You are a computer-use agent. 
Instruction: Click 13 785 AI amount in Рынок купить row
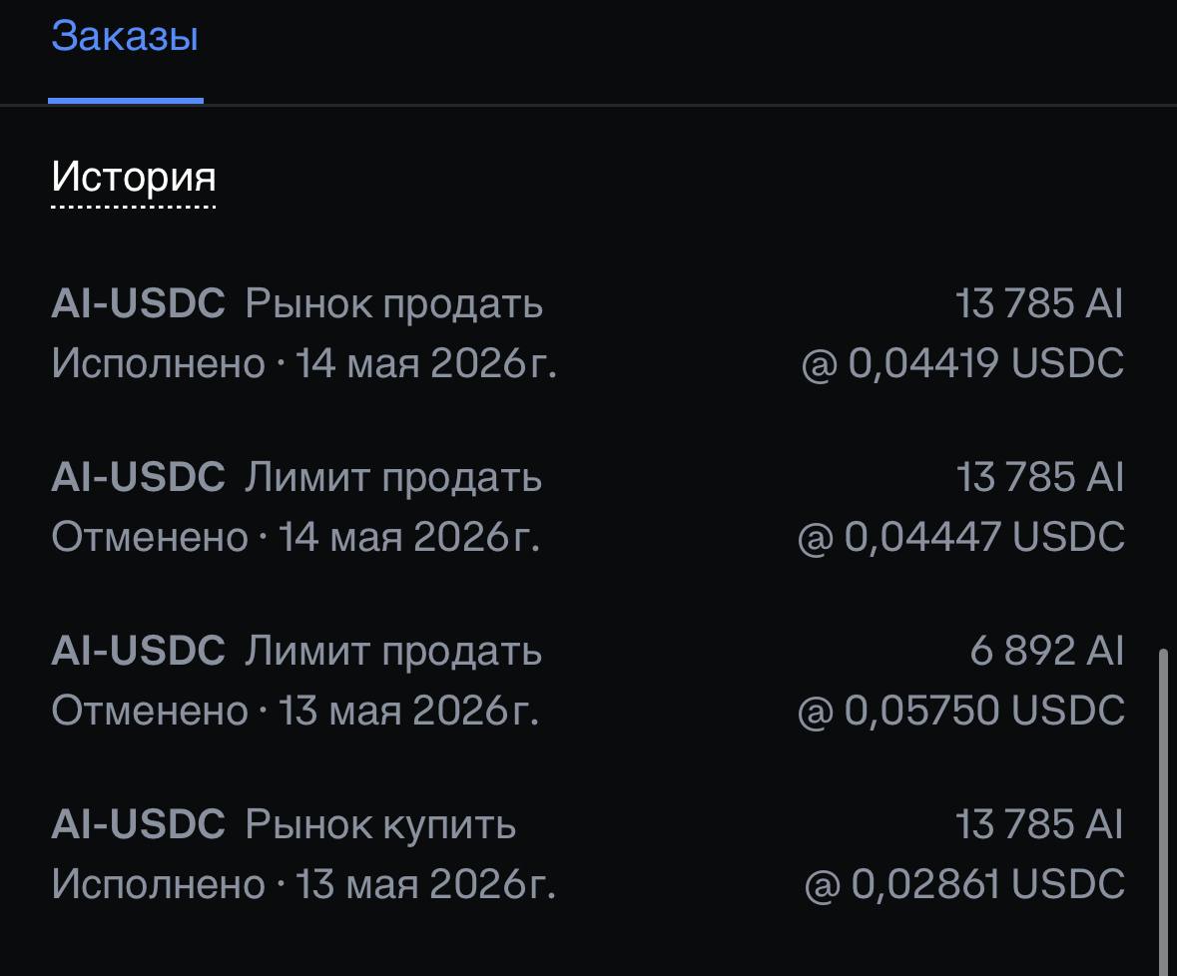[1039, 824]
